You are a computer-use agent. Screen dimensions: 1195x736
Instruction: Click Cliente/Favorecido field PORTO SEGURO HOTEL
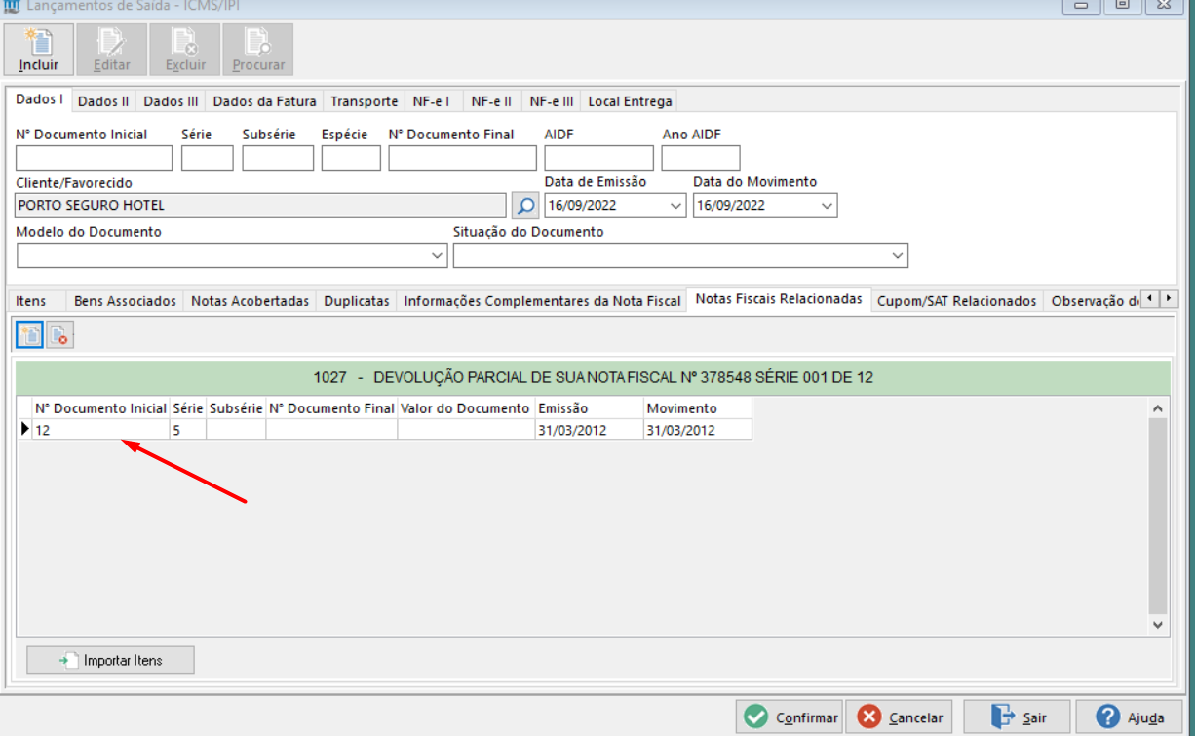pos(261,206)
